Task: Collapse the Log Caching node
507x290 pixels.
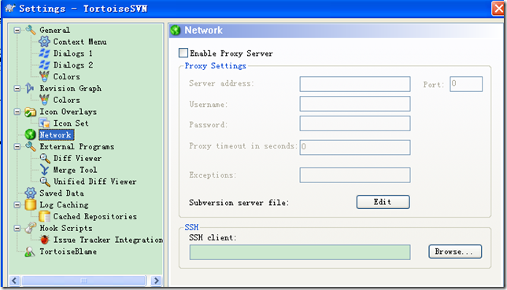Action: pos(17,205)
